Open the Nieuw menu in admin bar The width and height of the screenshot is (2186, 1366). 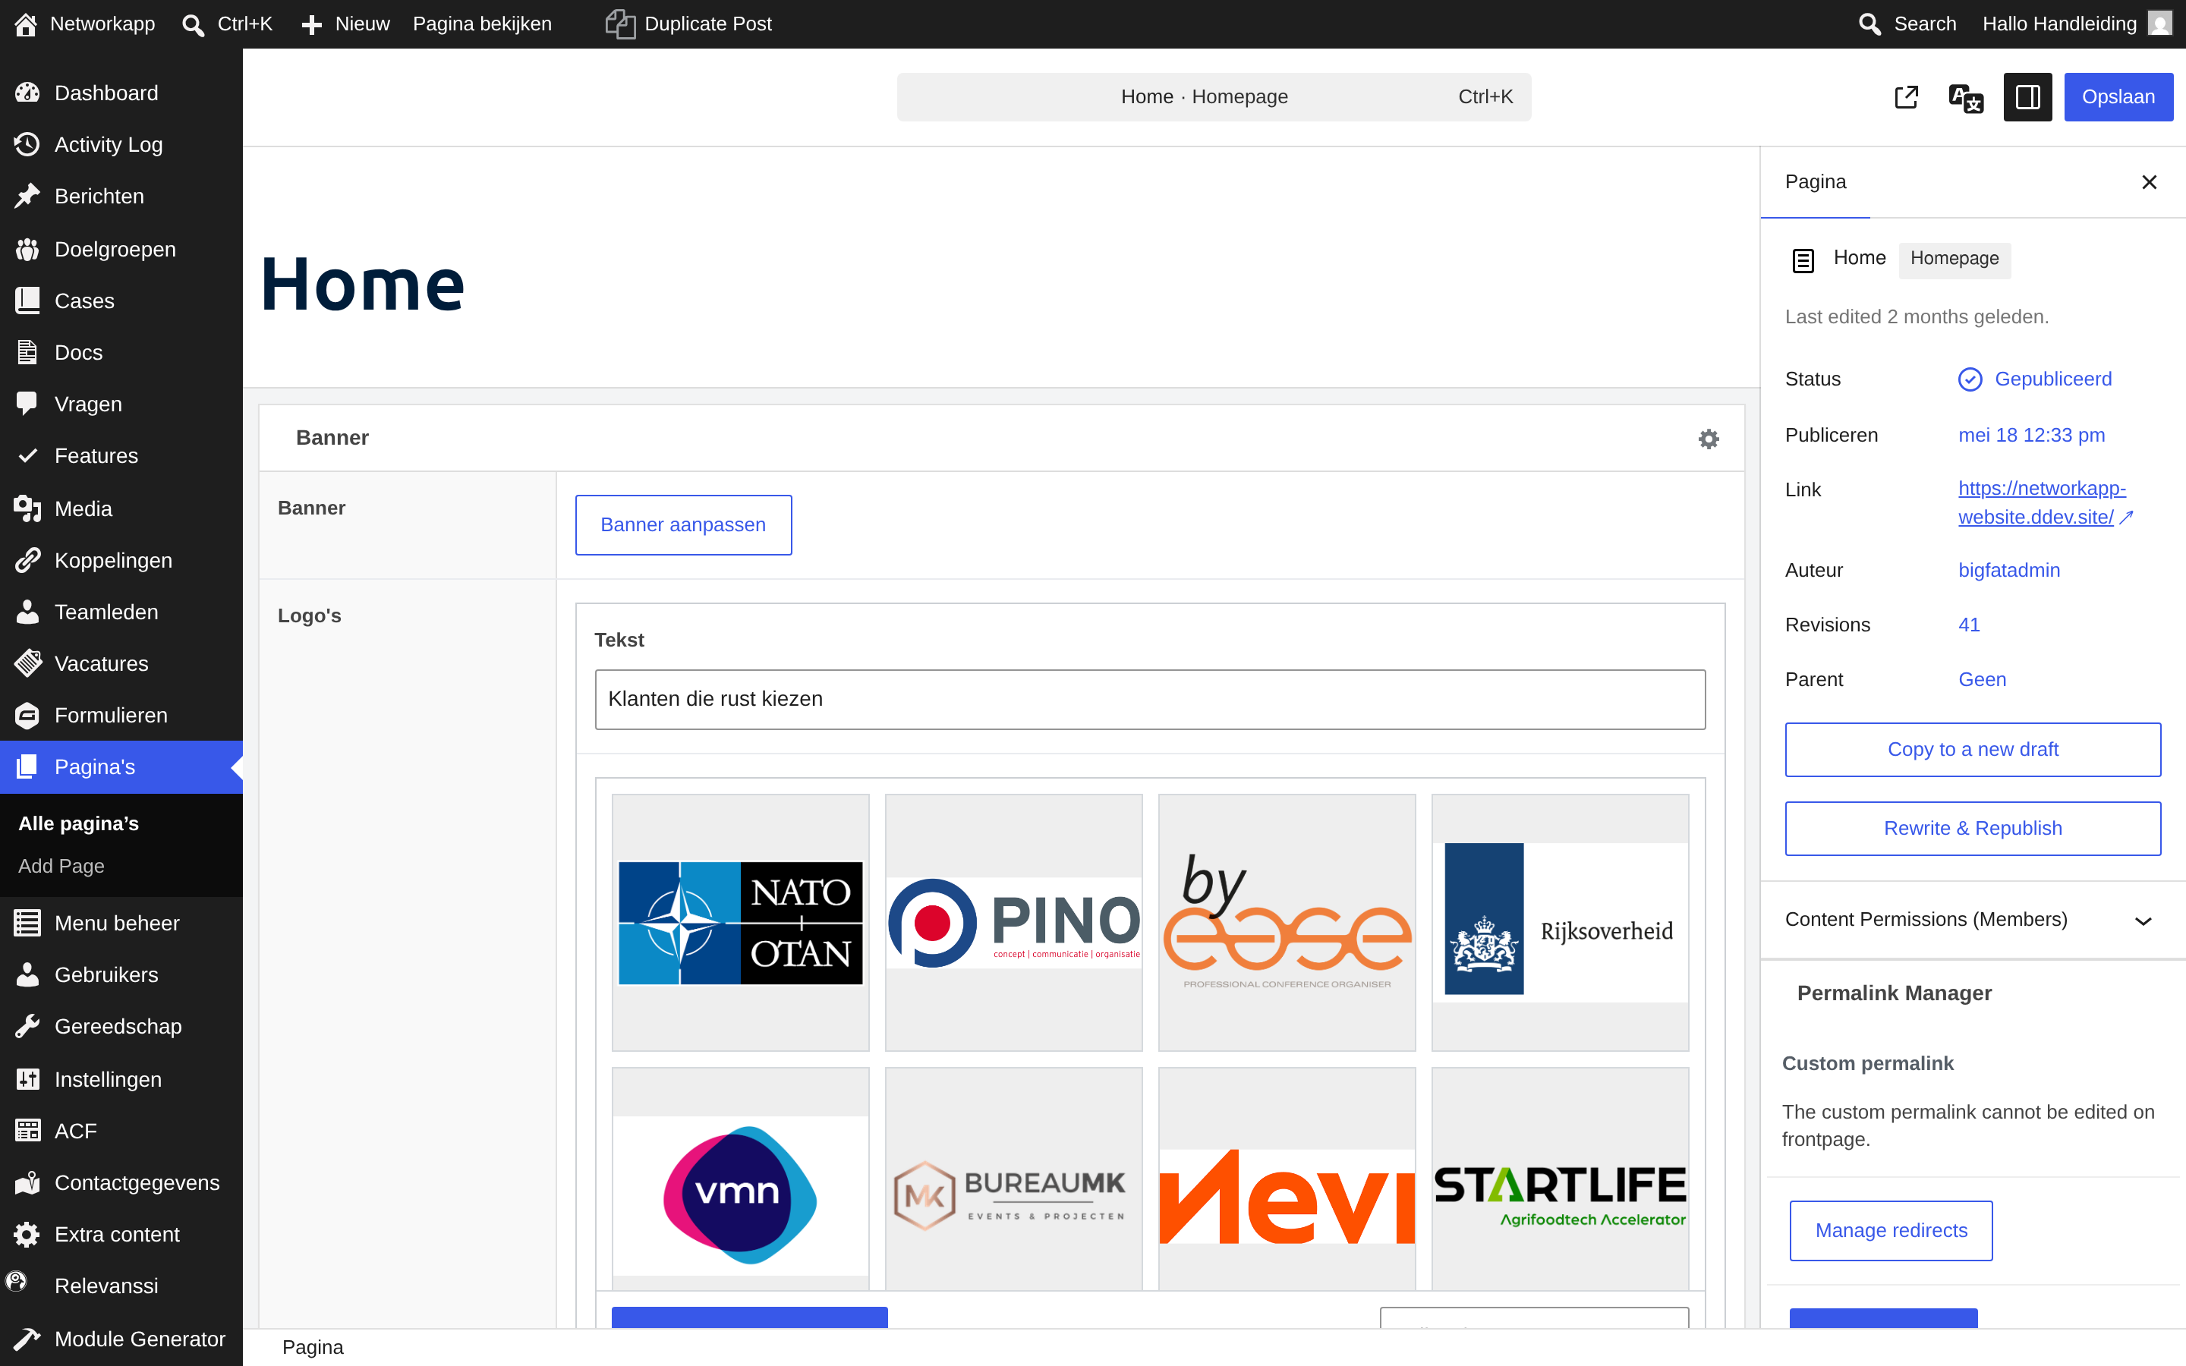coord(346,24)
